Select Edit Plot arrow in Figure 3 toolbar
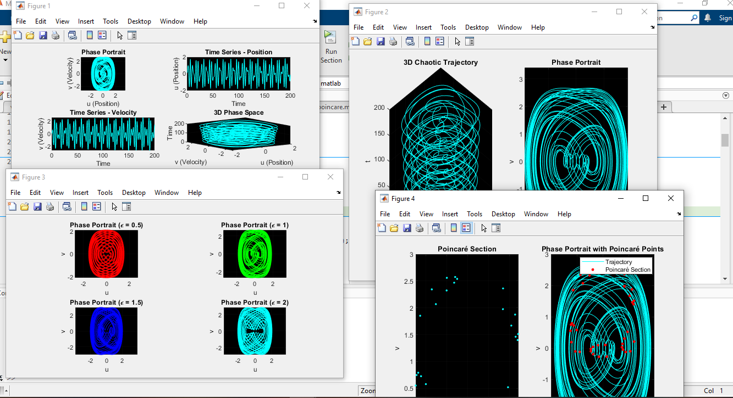The image size is (733, 398). coord(114,207)
